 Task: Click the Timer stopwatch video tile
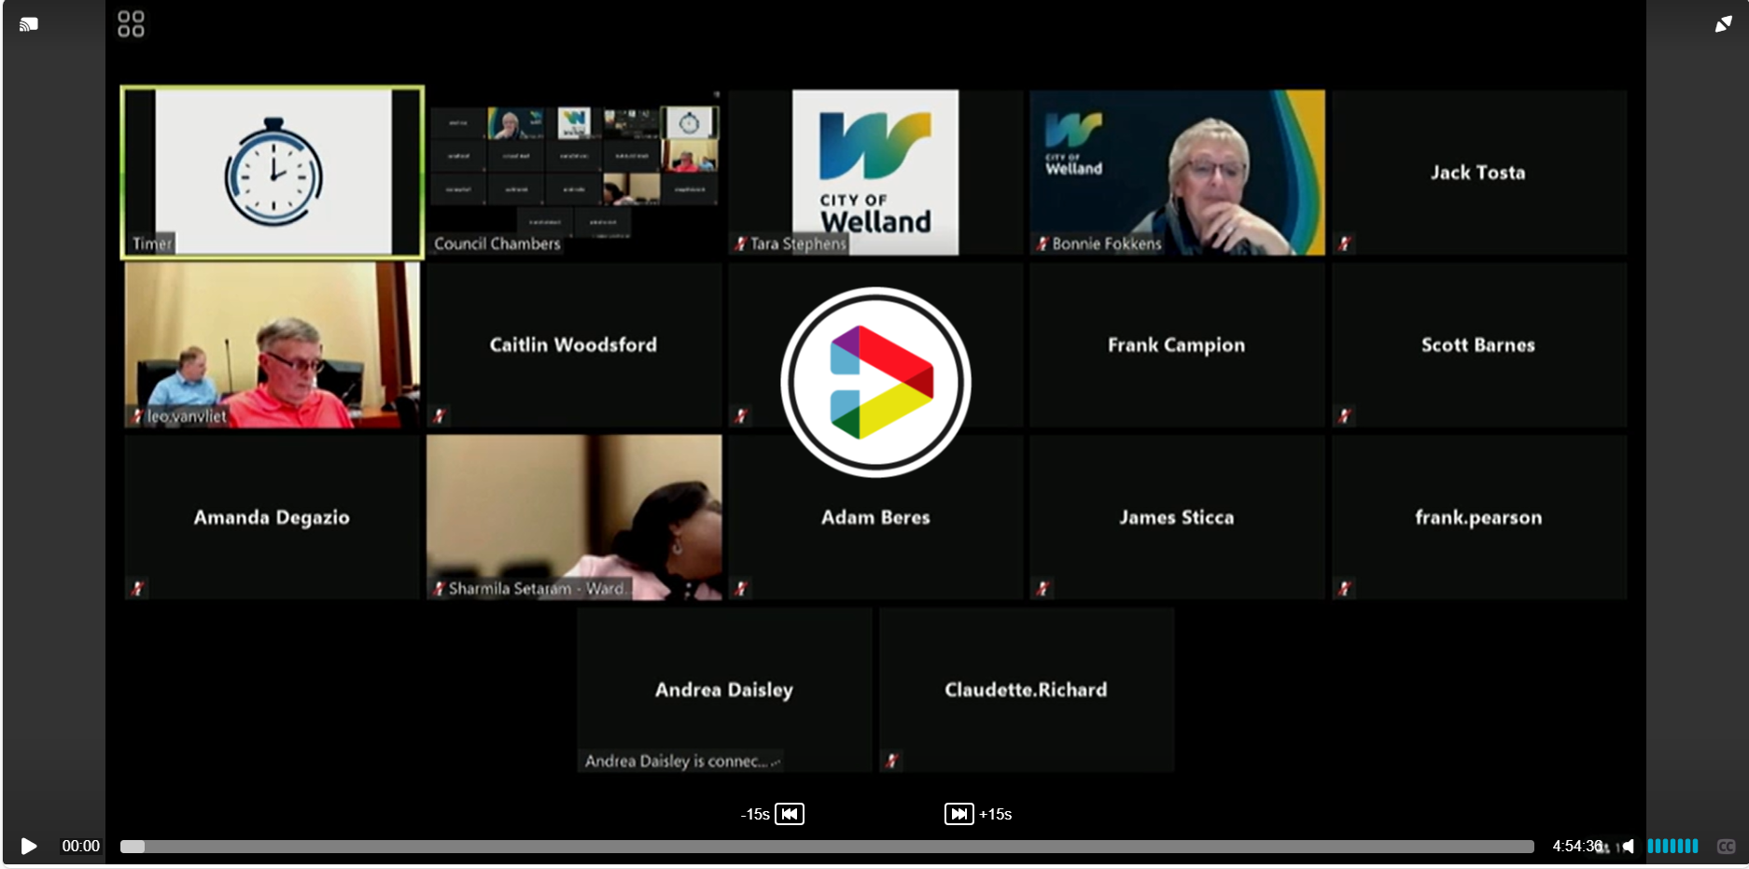(273, 172)
